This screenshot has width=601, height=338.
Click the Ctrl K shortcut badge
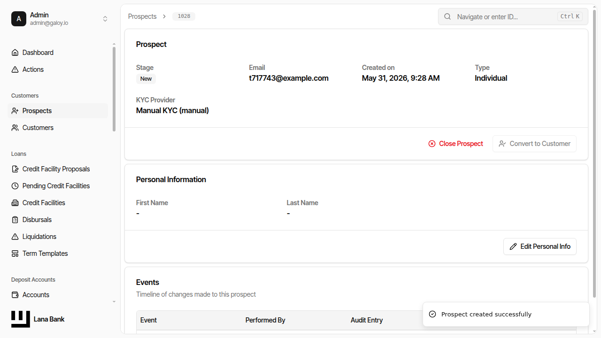tap(570, 16)
